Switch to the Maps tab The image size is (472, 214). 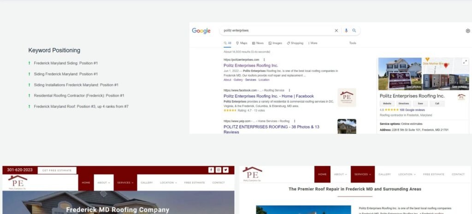click(242, 43)
